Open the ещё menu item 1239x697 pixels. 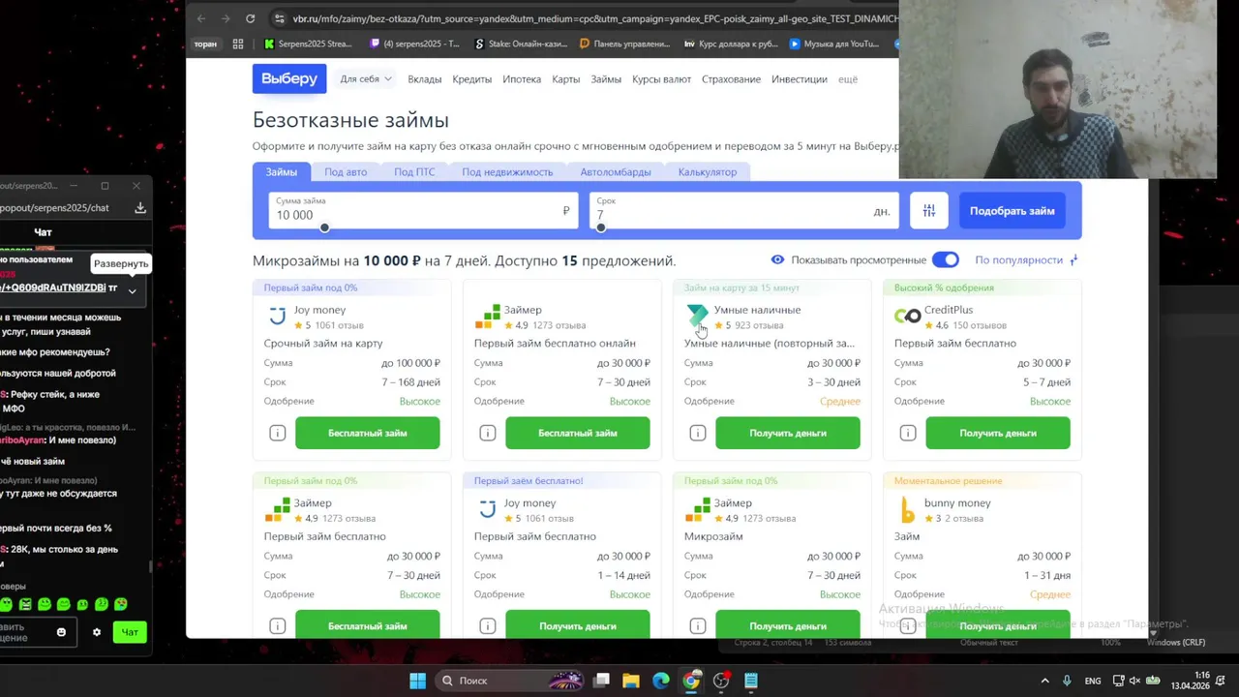pos(847,79)
